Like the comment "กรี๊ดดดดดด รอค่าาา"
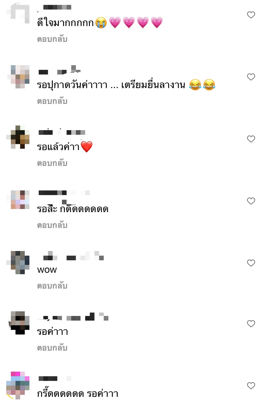 pyautogui.click(x=251, y=386)
